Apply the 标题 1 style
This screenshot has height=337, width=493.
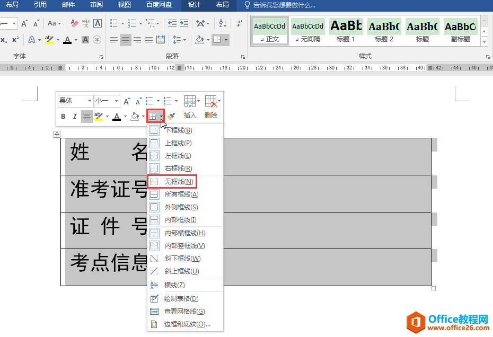346,31
